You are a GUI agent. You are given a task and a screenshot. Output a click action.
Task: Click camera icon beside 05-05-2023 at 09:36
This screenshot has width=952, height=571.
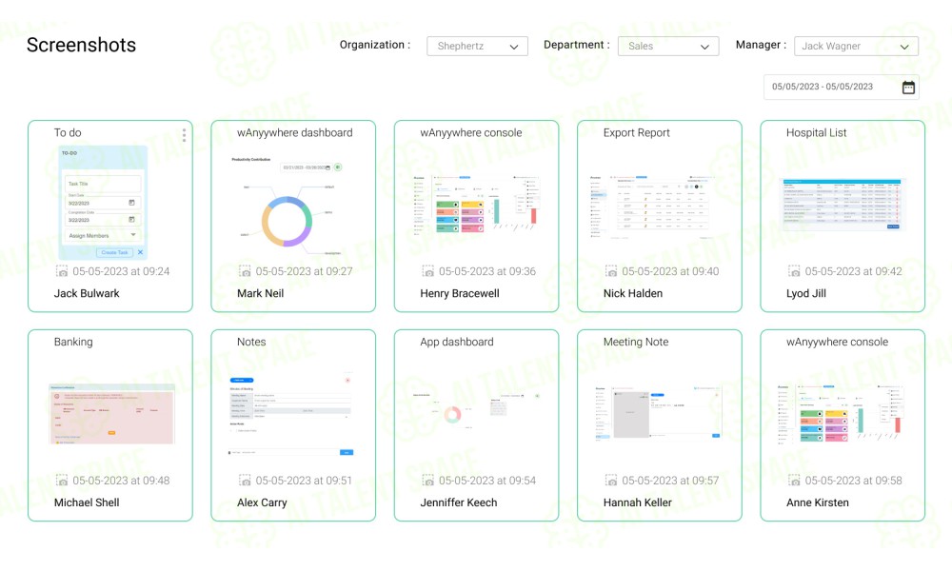pyautogui.click(x=428, y=271)
